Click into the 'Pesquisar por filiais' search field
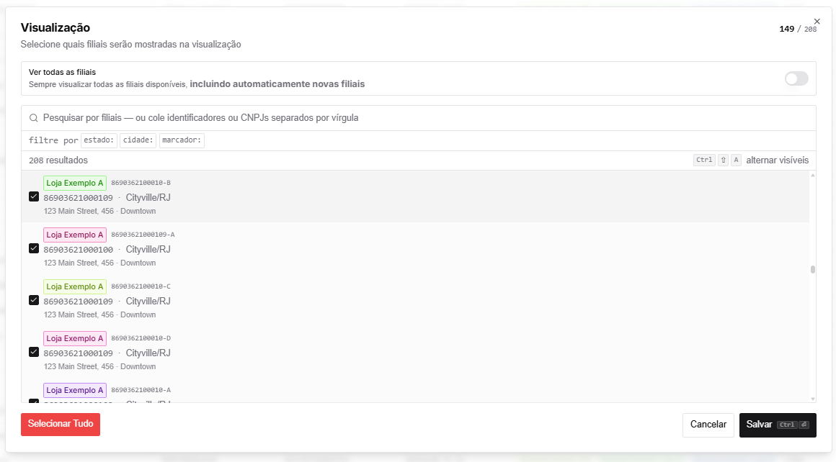 [419, 117]
